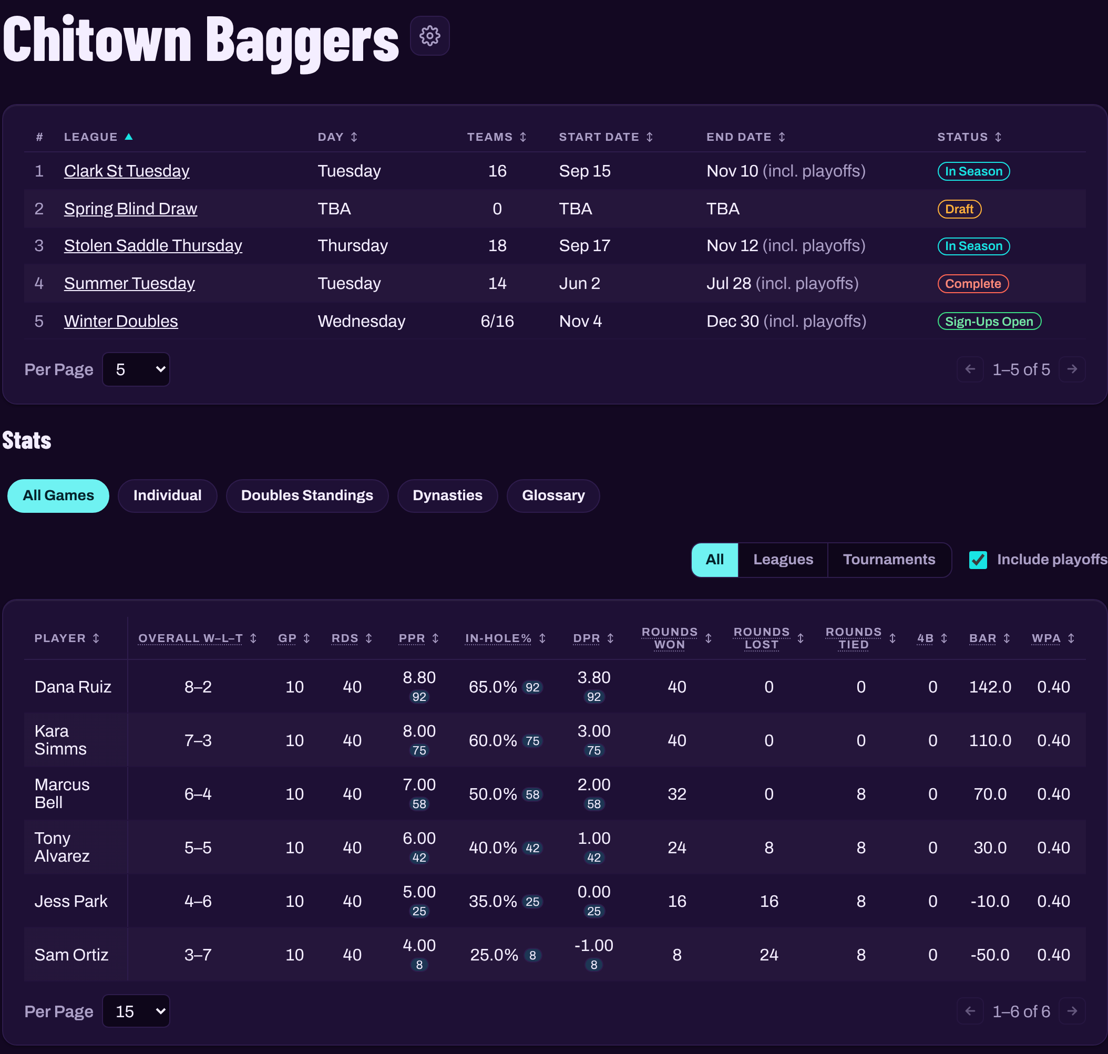Open Stolen Saddle Thursday league link
This screenshot has width=1108, height=1054.
coord(153,245)
